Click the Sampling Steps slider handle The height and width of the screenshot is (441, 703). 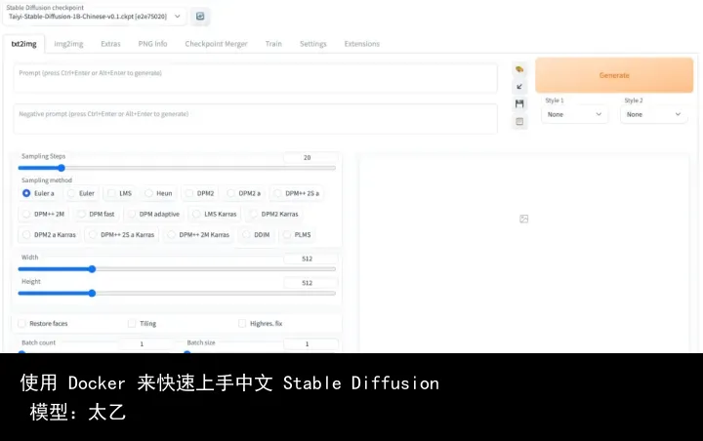coord(62,168)
